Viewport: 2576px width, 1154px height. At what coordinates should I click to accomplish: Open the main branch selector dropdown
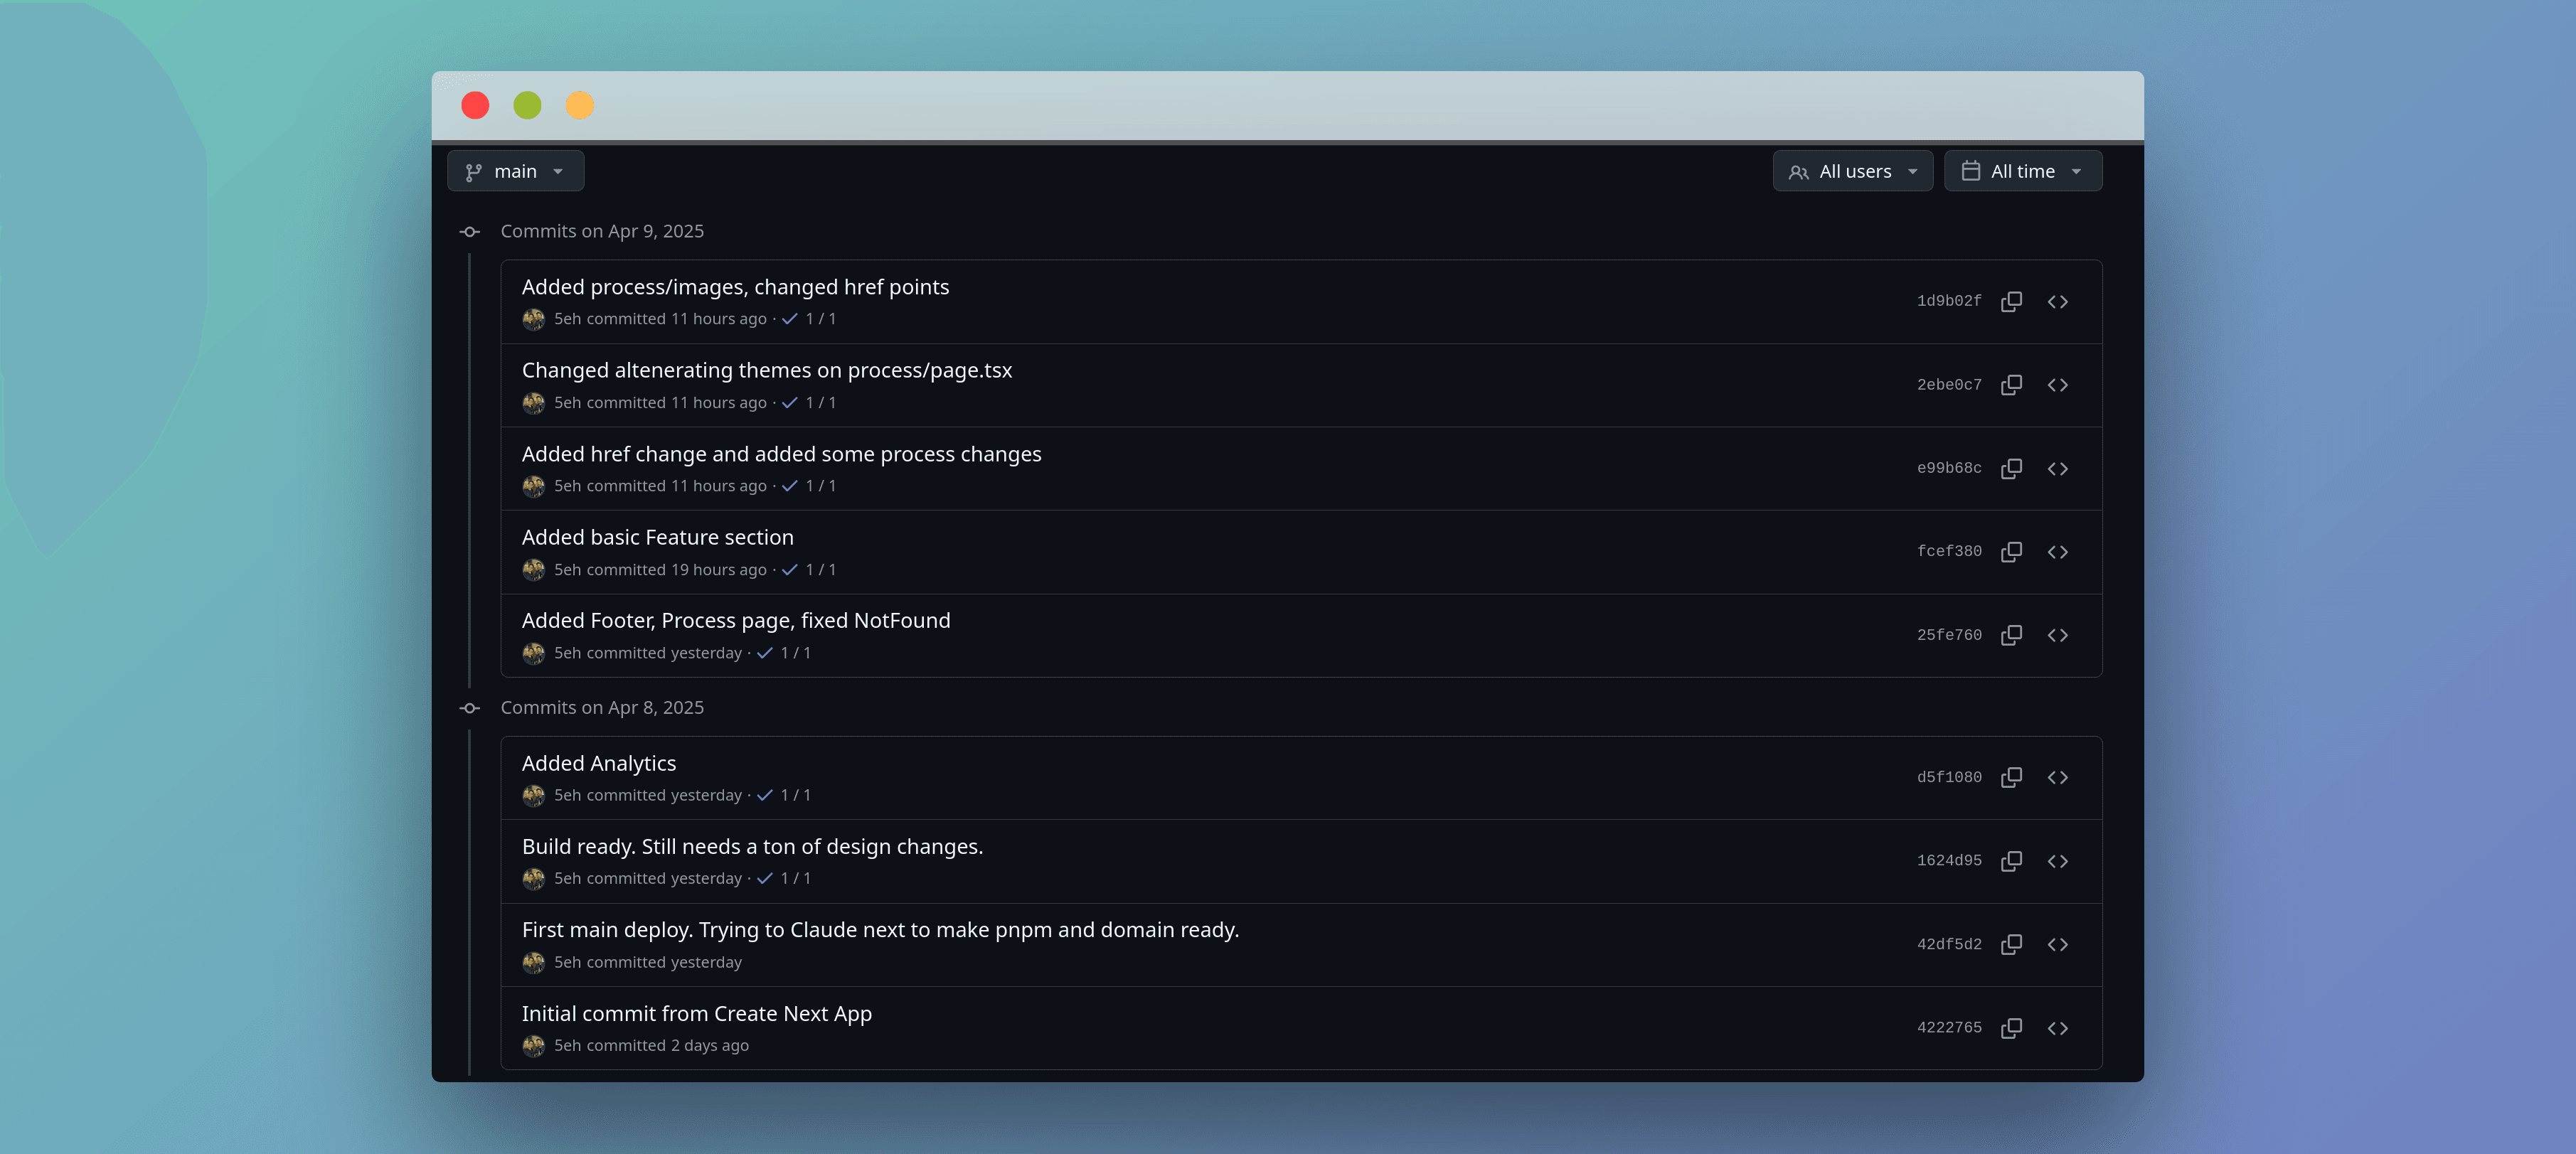click(x=515, y=171)
